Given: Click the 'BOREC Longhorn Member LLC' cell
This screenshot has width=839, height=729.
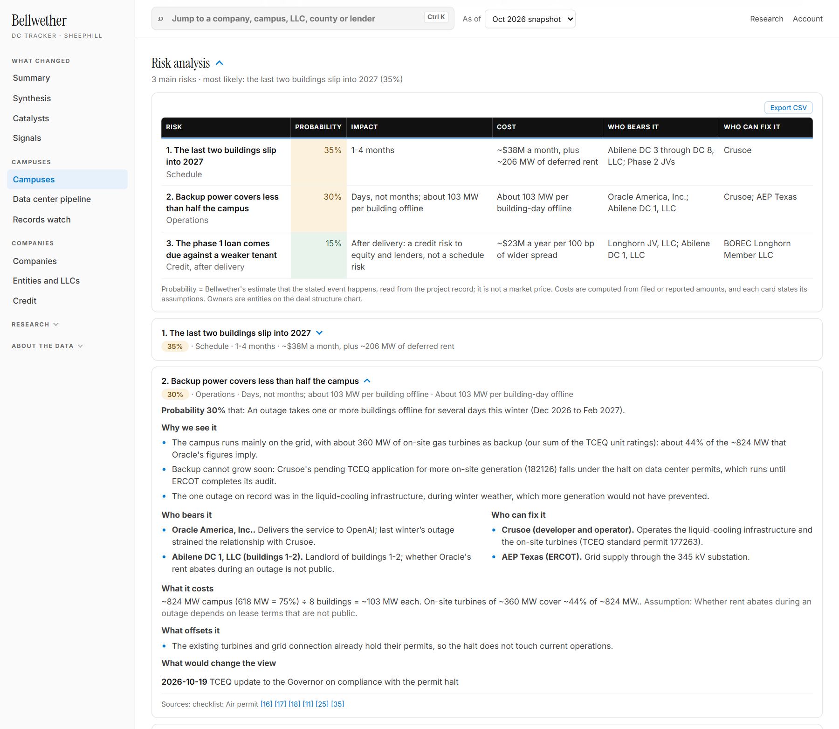Looking at the screenshot, I should pyautogui.click(x=766, y=255).
